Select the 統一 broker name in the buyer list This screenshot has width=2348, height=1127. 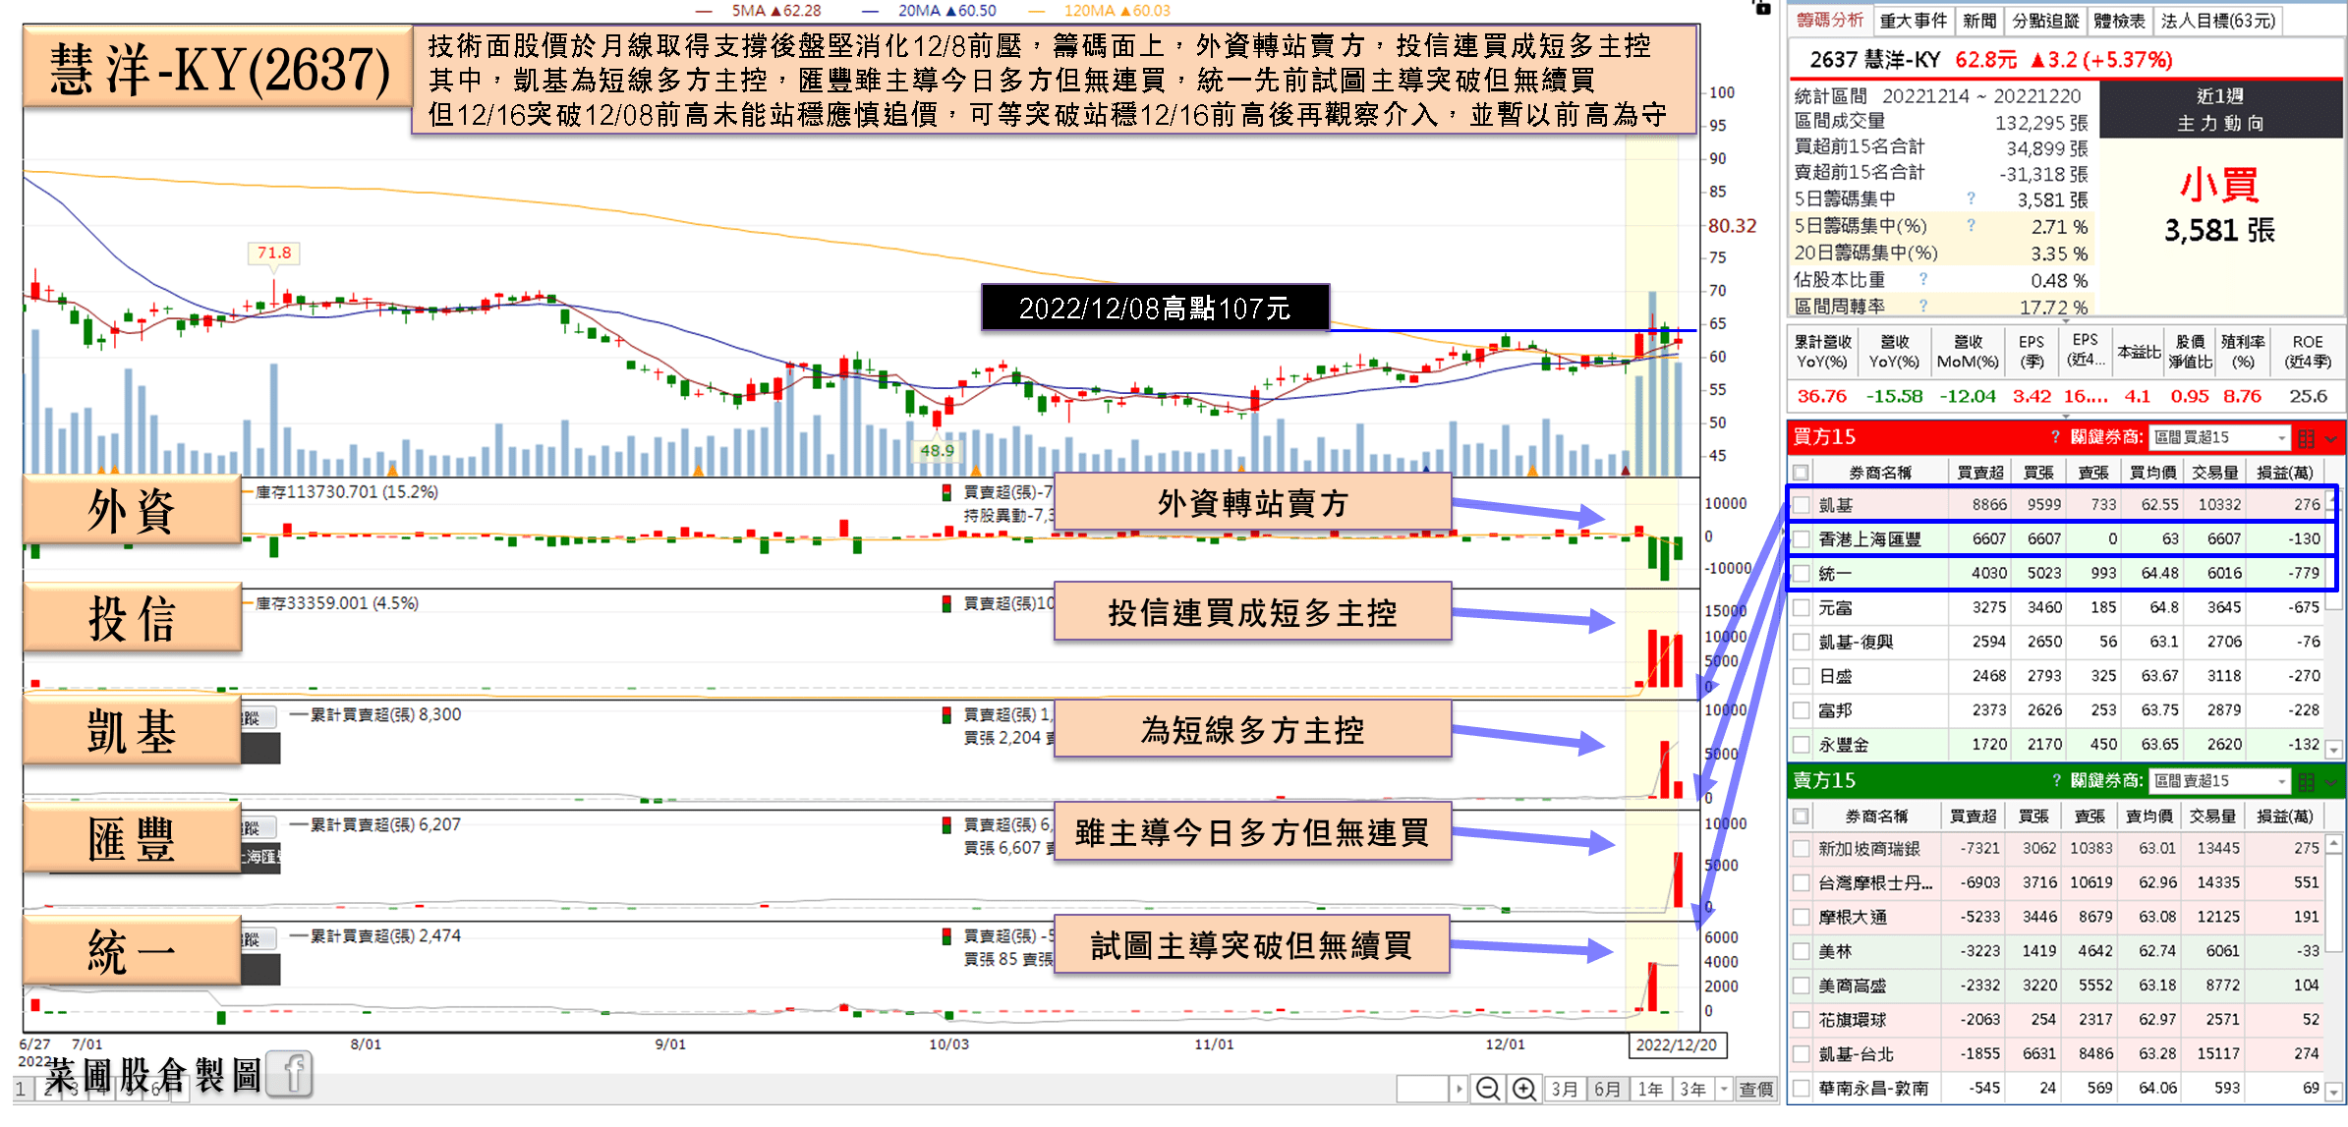point(1834,574)
